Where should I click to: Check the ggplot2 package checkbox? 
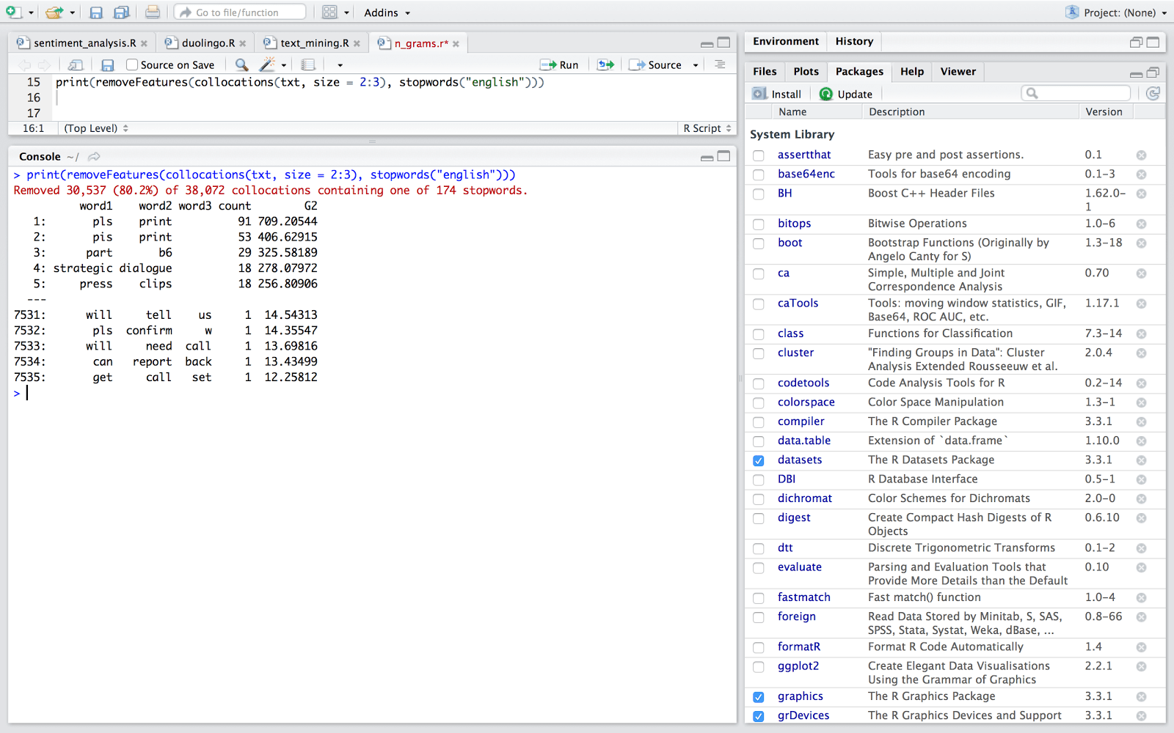point(759,667)
